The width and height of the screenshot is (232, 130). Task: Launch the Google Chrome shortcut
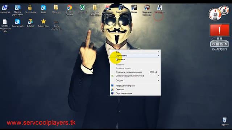point(69,10)
